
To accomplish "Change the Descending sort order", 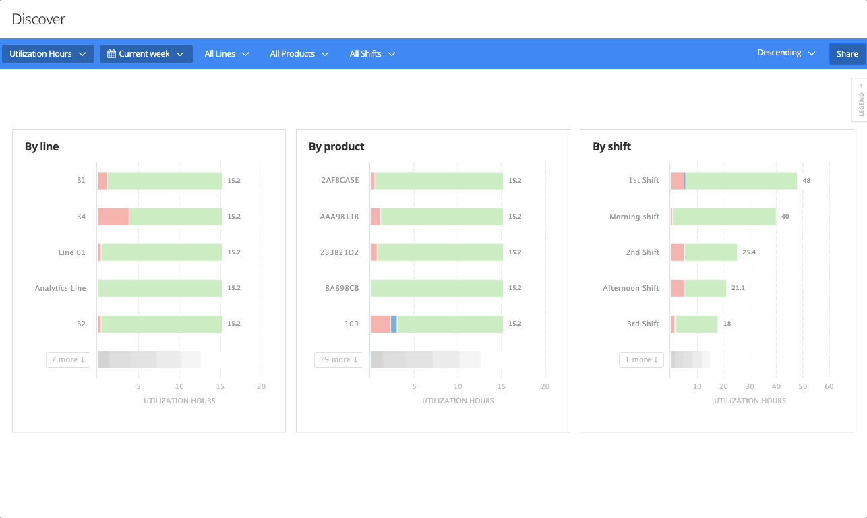I will click(786, 53).
